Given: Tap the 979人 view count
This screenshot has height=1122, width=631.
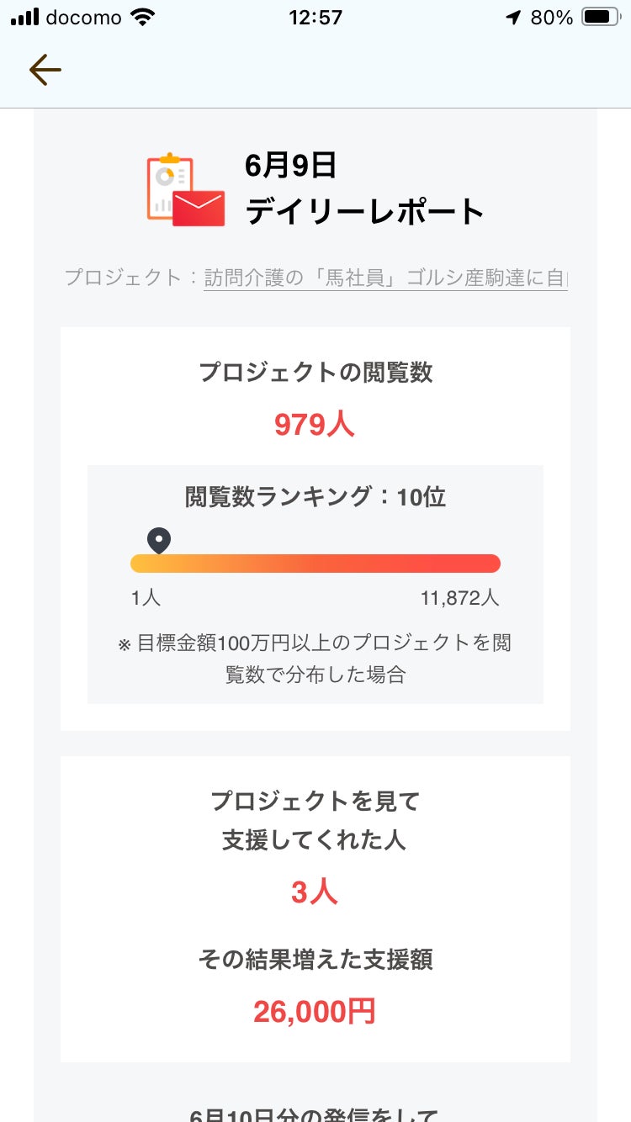Looking at the screenshot, I should point(315,425).
